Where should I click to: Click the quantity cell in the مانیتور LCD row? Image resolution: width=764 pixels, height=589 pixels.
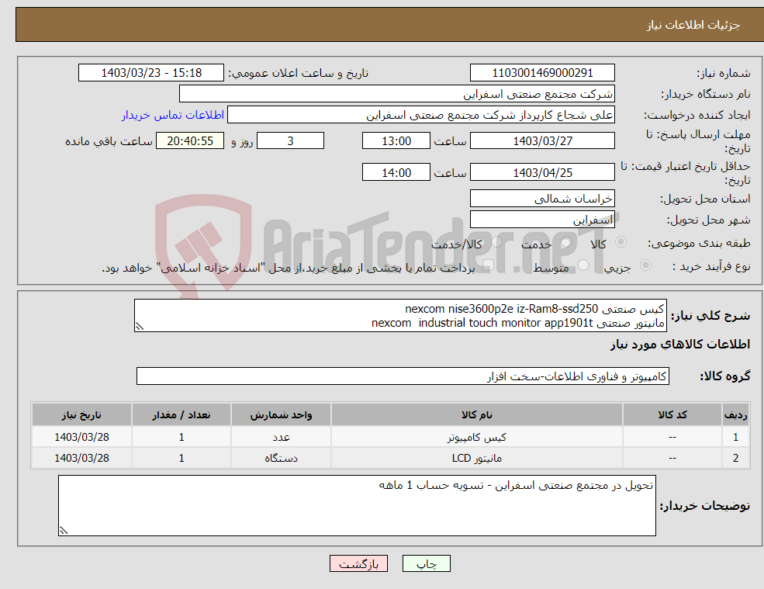[181, 458]
